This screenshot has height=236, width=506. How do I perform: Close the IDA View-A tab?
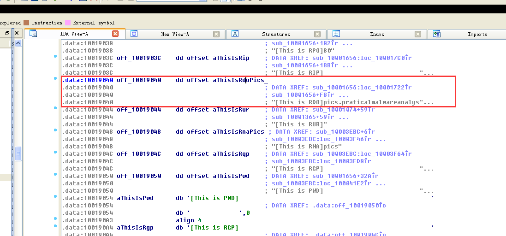(115, 34)
